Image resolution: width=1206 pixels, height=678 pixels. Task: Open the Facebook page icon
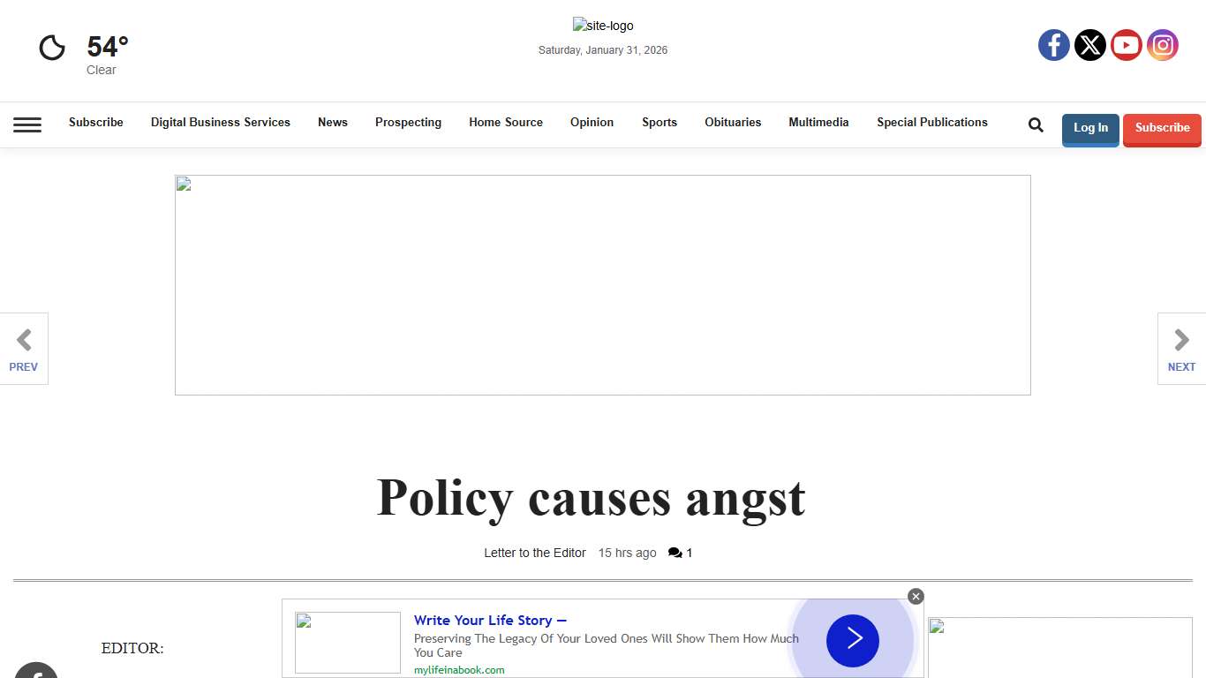[x=1053, y=45]
